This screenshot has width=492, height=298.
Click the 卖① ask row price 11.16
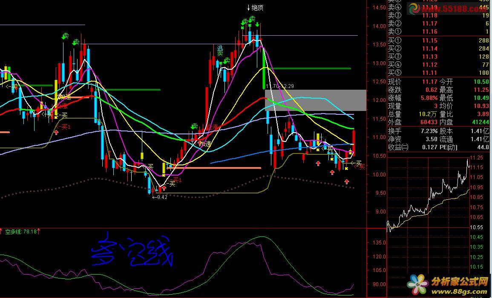(430, 31)
